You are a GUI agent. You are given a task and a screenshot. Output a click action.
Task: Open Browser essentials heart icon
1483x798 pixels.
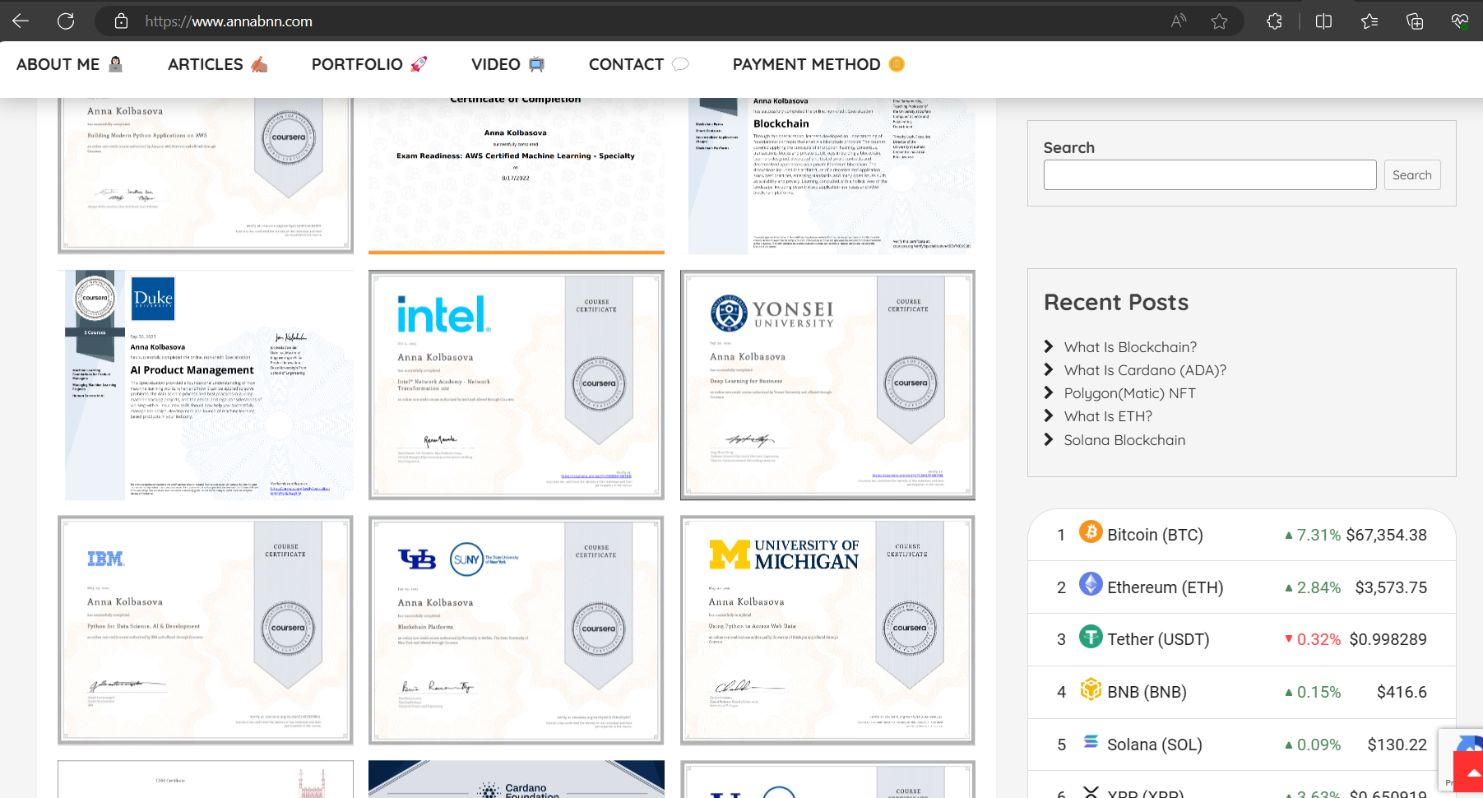(x=1460, y=21)
